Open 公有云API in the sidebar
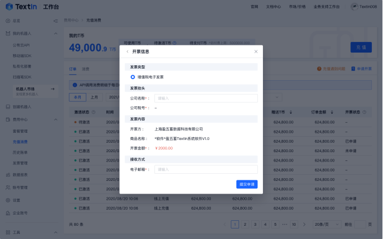 click(x=21, y=45)
